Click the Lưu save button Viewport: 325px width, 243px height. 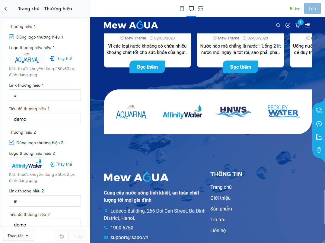pos(312,9)
